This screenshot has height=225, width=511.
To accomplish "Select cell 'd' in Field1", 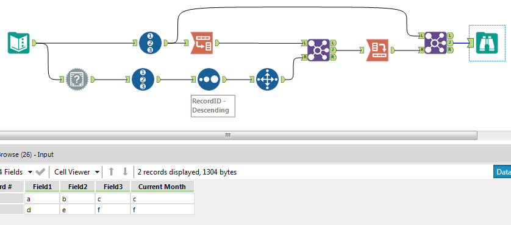I will [x=42, y=209].
